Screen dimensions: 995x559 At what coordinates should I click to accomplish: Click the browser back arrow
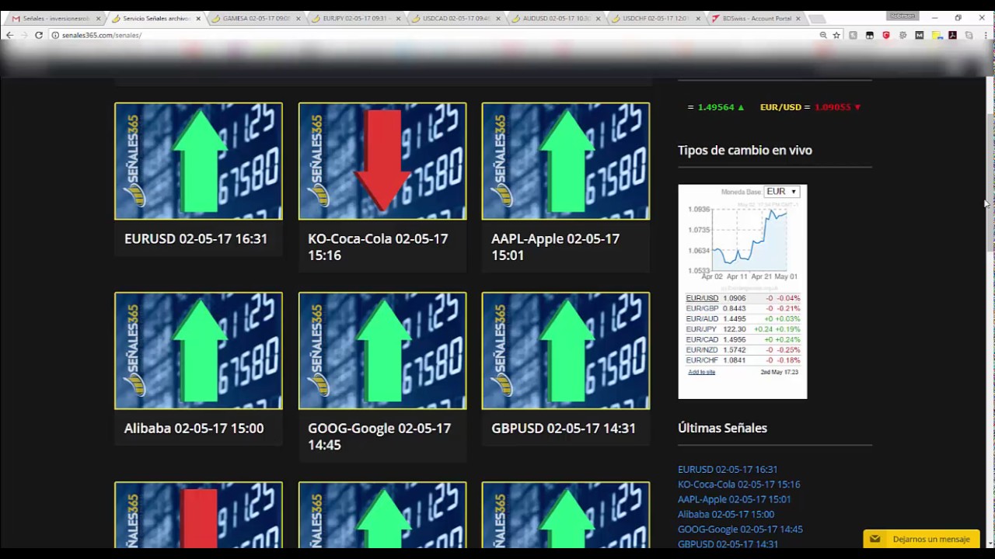(x=9, y=35)
